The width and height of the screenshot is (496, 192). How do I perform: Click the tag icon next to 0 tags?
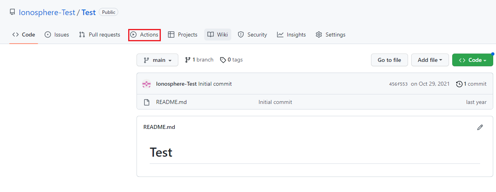[223, 60]
